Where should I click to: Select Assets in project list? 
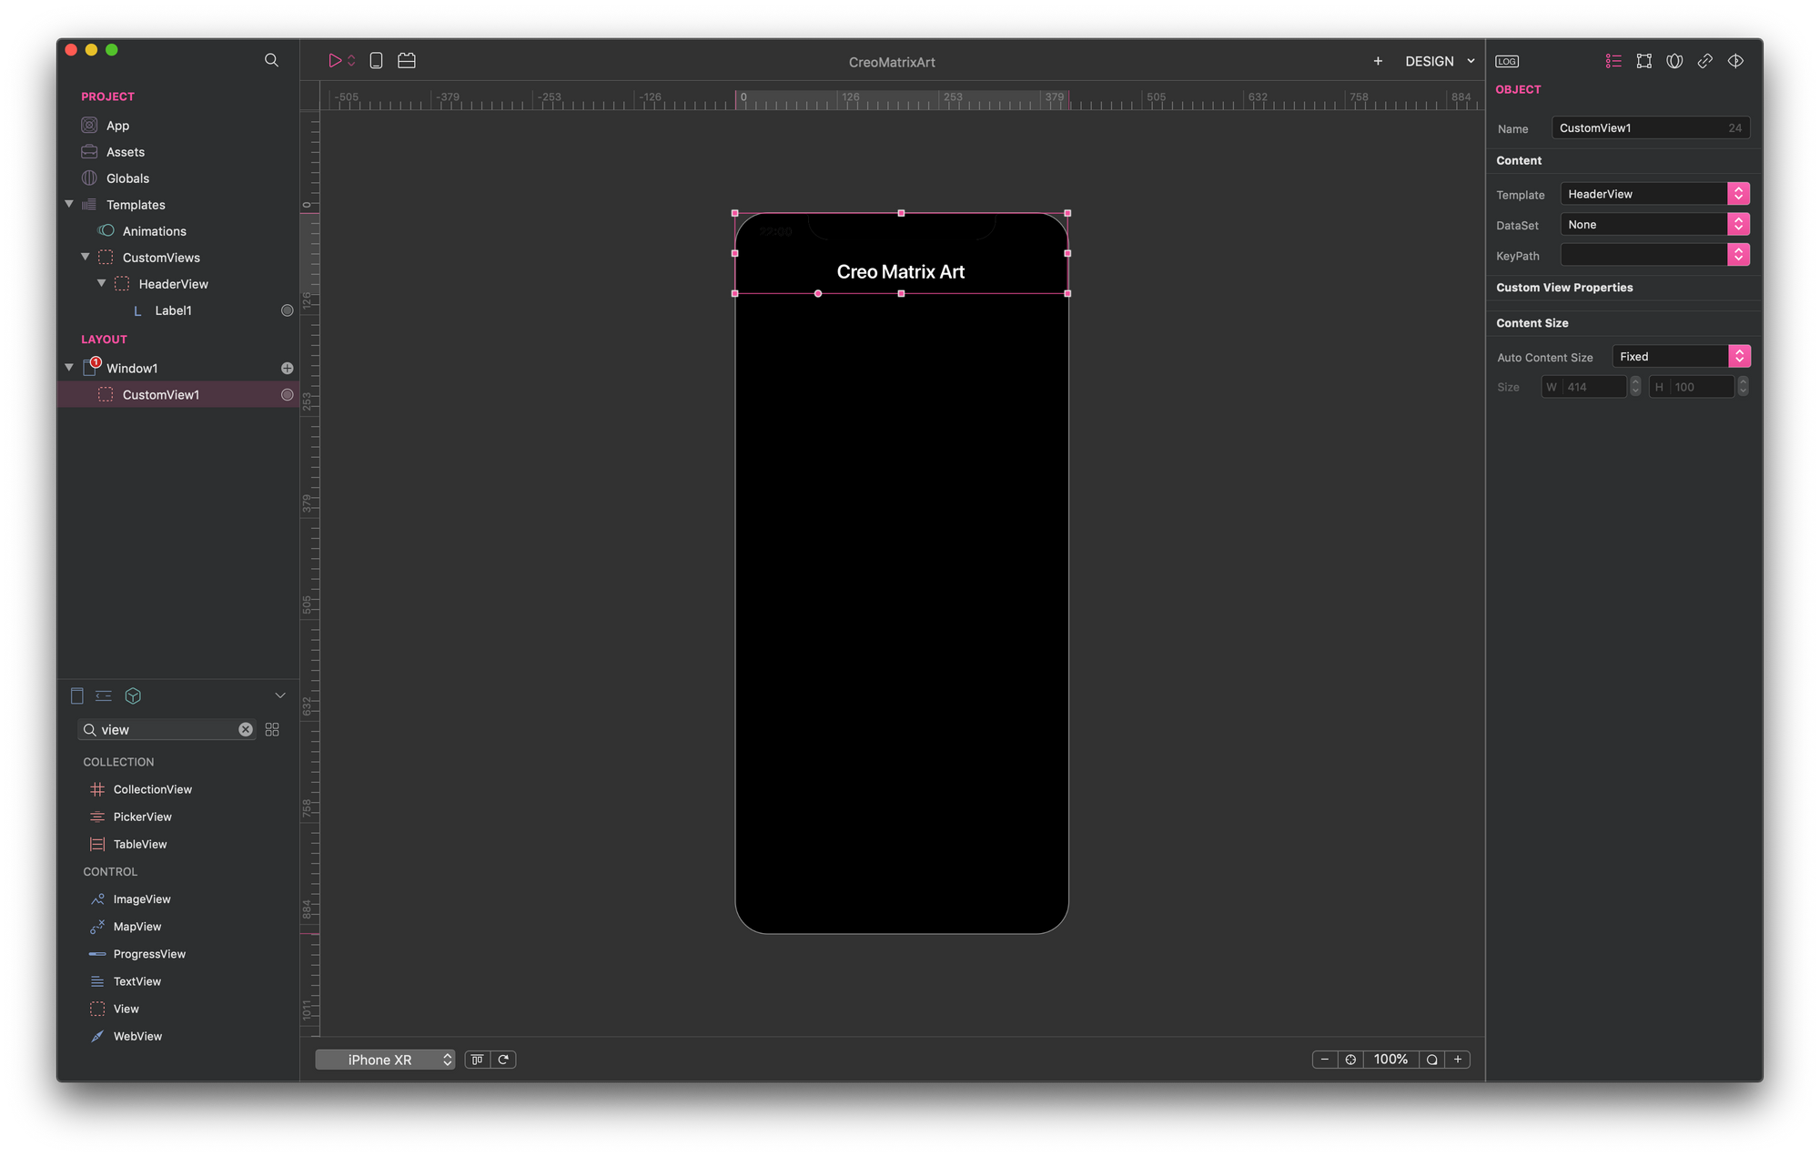click(x=126, y=152)
